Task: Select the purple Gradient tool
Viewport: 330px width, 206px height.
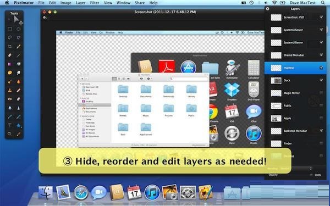Action: coord(10,64)
